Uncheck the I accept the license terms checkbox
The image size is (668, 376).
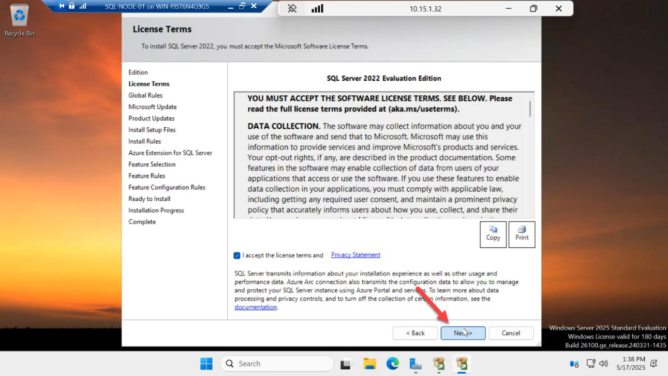tap(237, 256)
